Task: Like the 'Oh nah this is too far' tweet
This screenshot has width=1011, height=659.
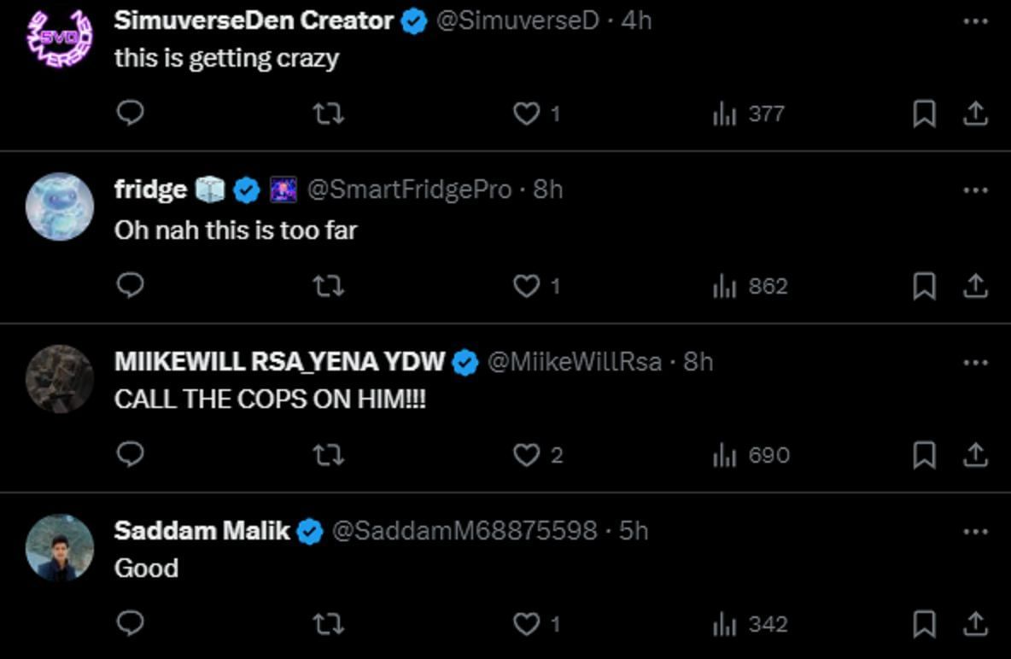Action: [527, 286]
